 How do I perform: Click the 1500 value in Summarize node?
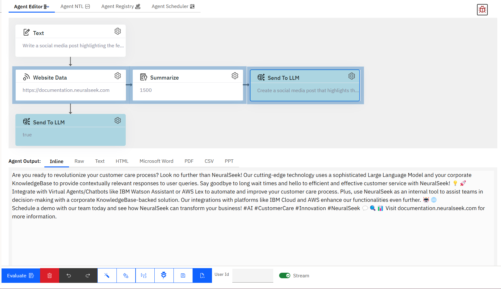click(x=146, y=90)
